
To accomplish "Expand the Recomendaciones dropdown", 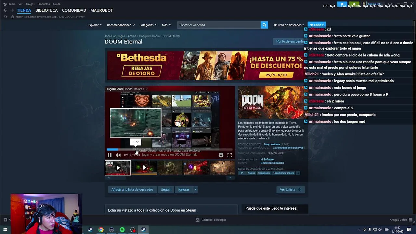I will coord(121,25).
